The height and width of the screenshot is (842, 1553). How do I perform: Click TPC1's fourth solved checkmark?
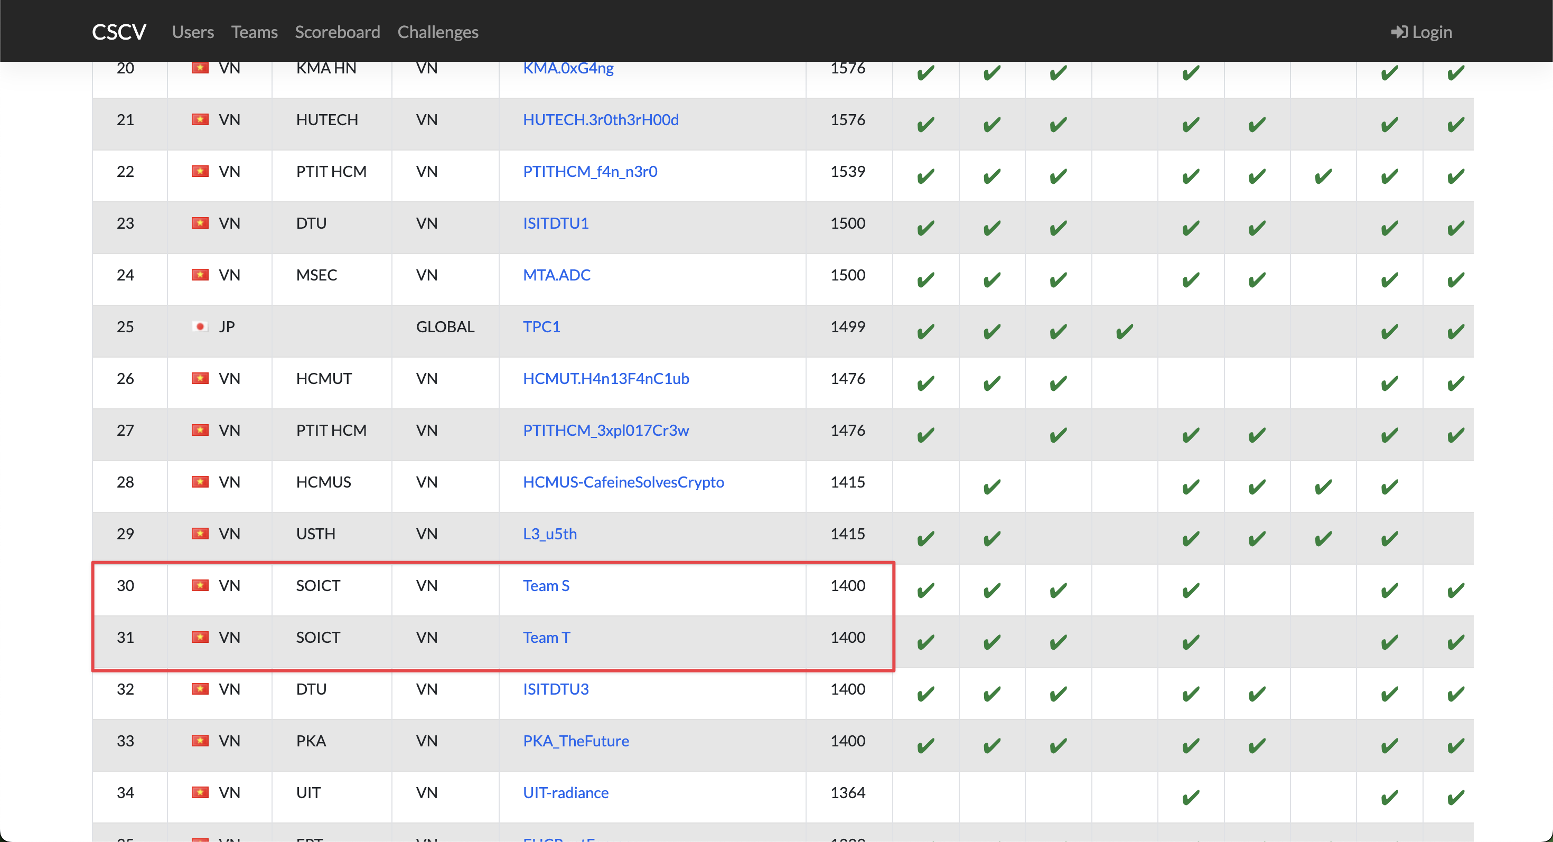1124,332
